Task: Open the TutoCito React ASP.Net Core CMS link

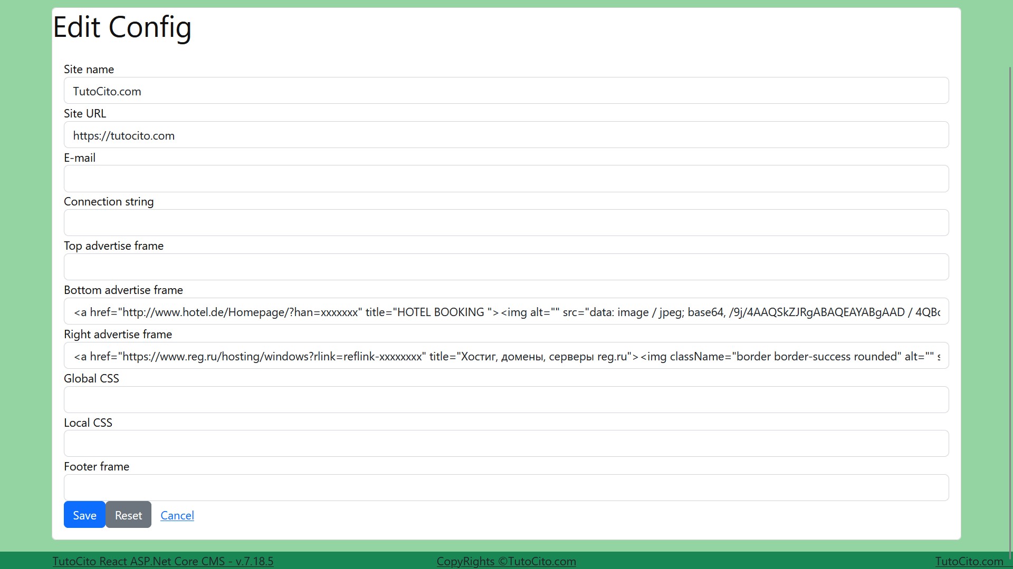Action: [x=163, y=561]
